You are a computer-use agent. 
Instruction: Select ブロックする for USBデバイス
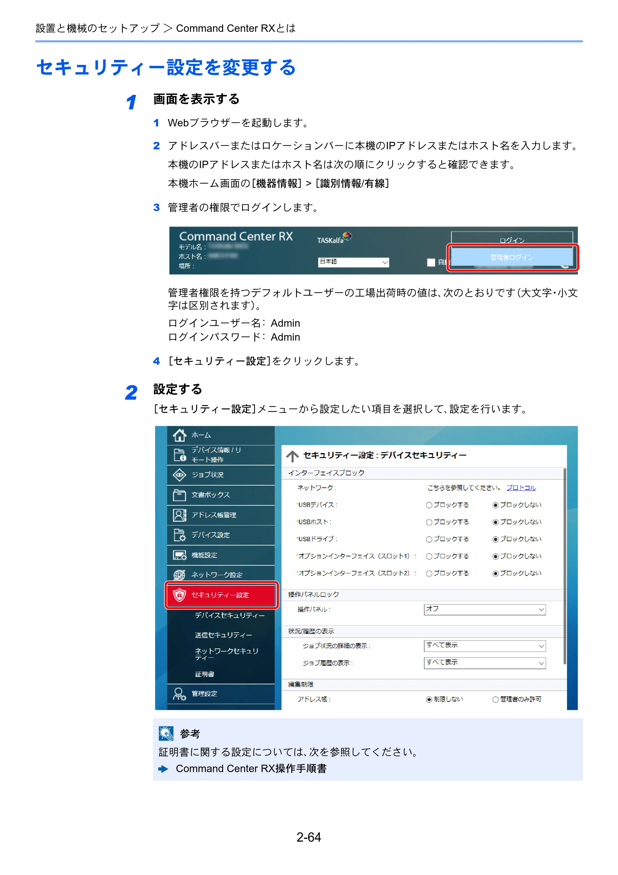pyautogui.click(x=429, y=505)
